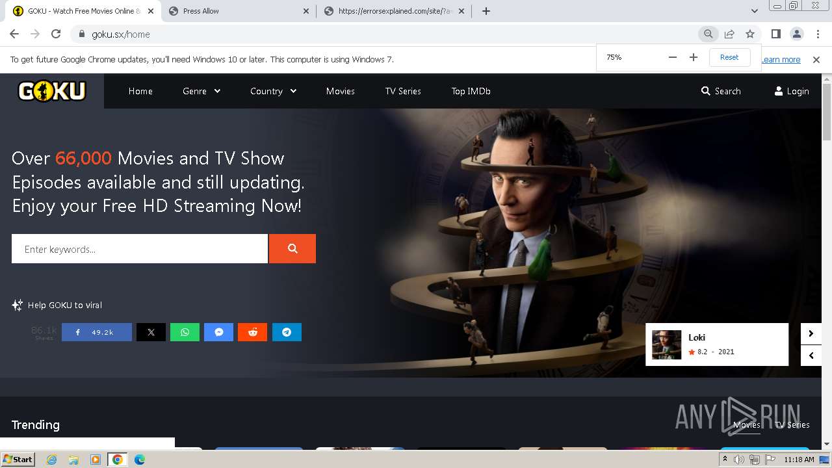The image size is (832, 468).
Task: Share GOKU via WhatsApp
Action: 185,332
